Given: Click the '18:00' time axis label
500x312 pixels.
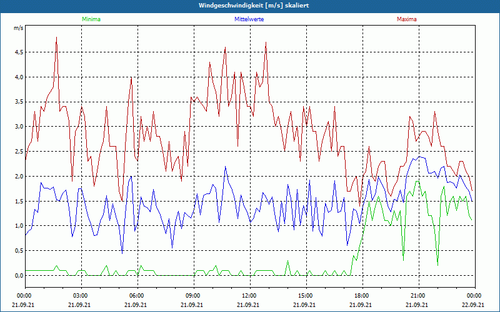Looking at the screenshot, I should coord(362,296).
